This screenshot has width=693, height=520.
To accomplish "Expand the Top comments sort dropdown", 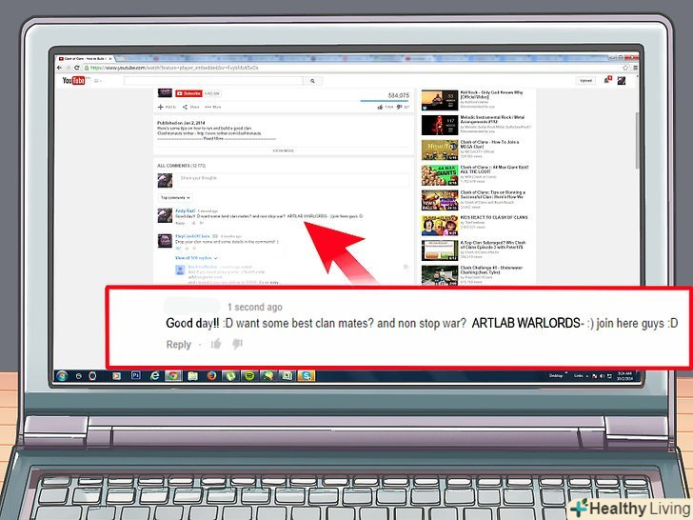I will [x=175, y=198].
